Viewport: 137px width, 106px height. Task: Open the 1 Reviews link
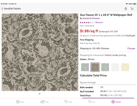(99, 22)
